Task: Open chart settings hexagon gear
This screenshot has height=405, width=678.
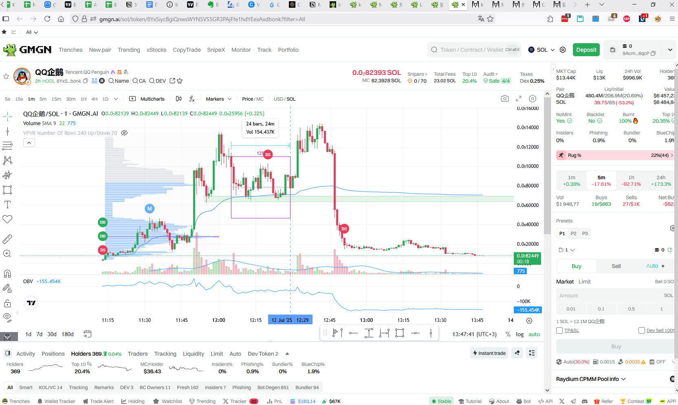Action: (533, 99)
